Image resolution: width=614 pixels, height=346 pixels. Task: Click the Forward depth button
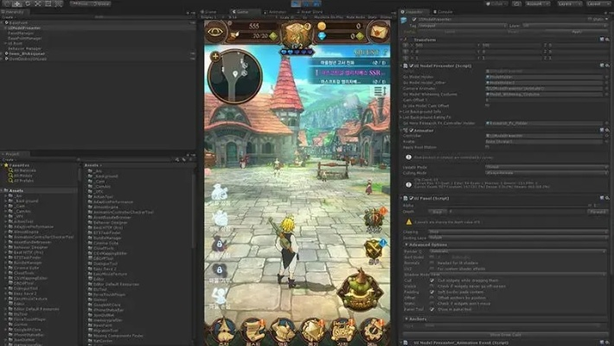[597, 211]
